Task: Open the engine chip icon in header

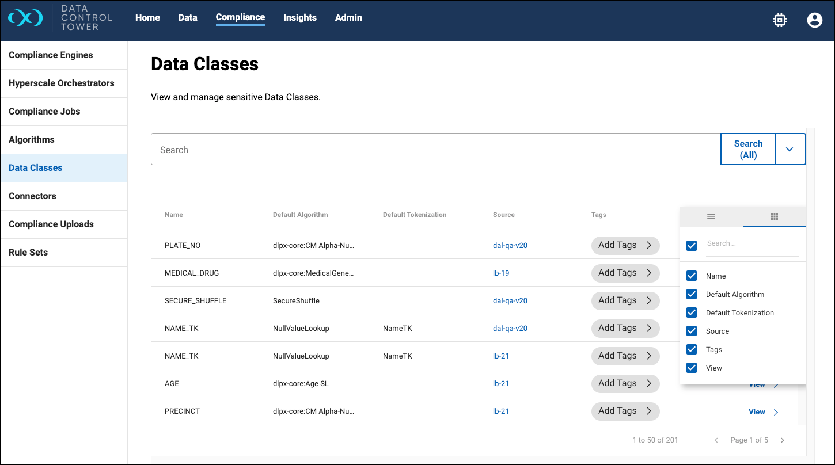Action: tap(780, 20)
